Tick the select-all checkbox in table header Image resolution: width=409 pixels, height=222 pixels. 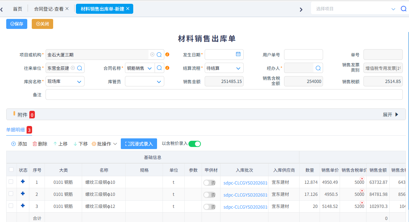point(11,169)
